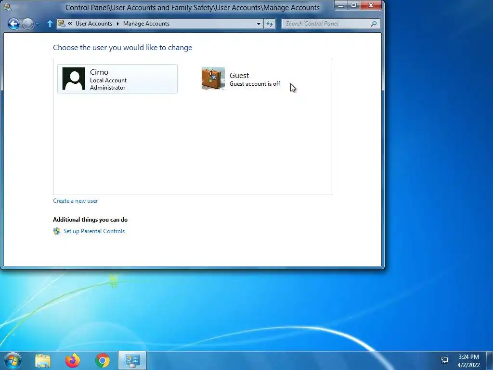Open User Accounts breadcrumb

94,24
